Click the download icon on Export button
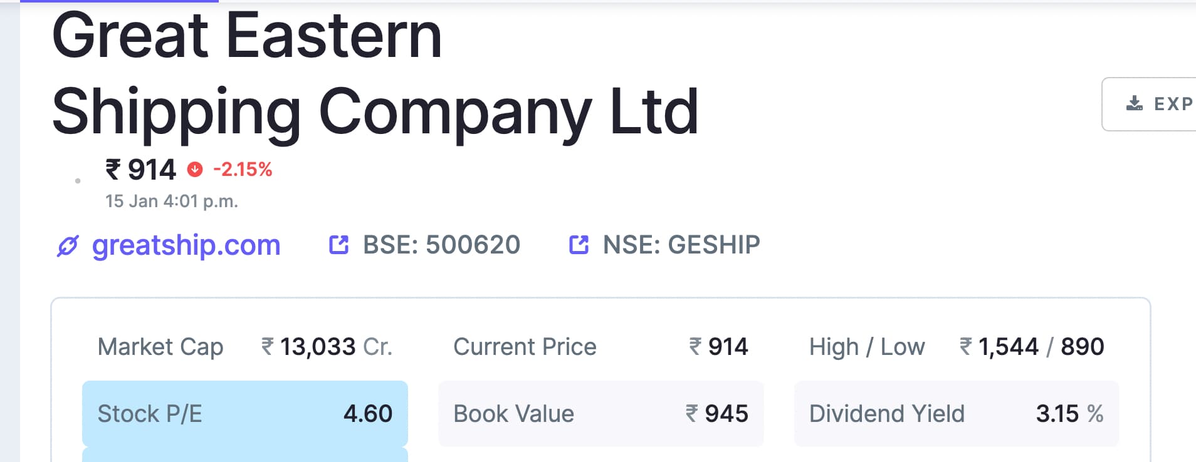The width and height of the screenshot is (1196, 462). (x=1135, y=103)
